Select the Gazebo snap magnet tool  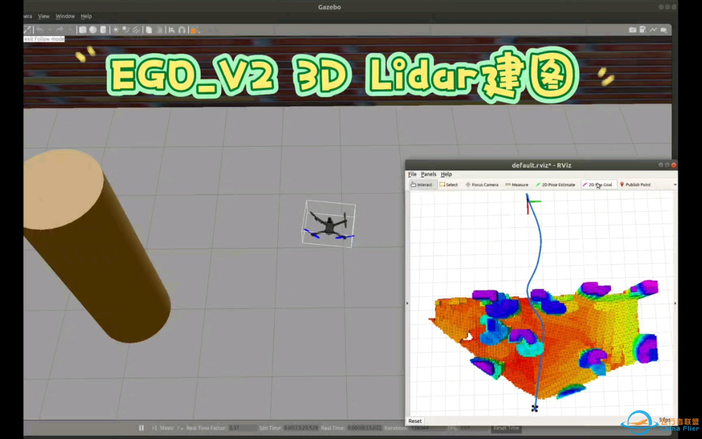tap(182, 30)
